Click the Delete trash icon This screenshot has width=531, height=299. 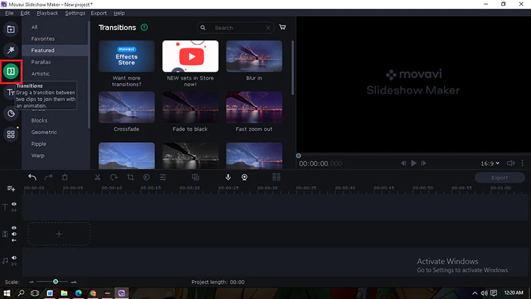(x=64, y=177)
